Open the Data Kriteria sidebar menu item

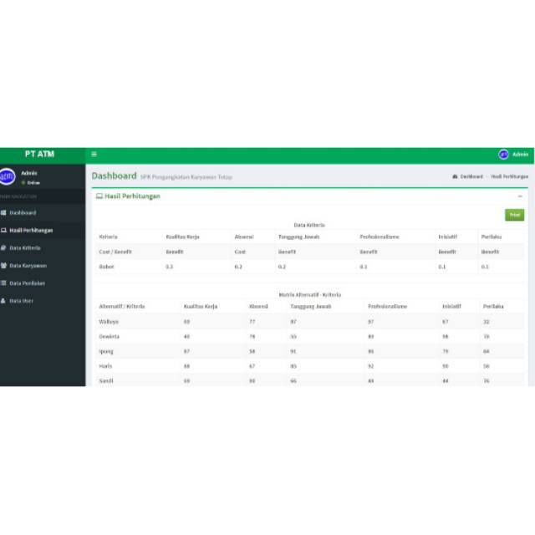[x=43, y=247]
